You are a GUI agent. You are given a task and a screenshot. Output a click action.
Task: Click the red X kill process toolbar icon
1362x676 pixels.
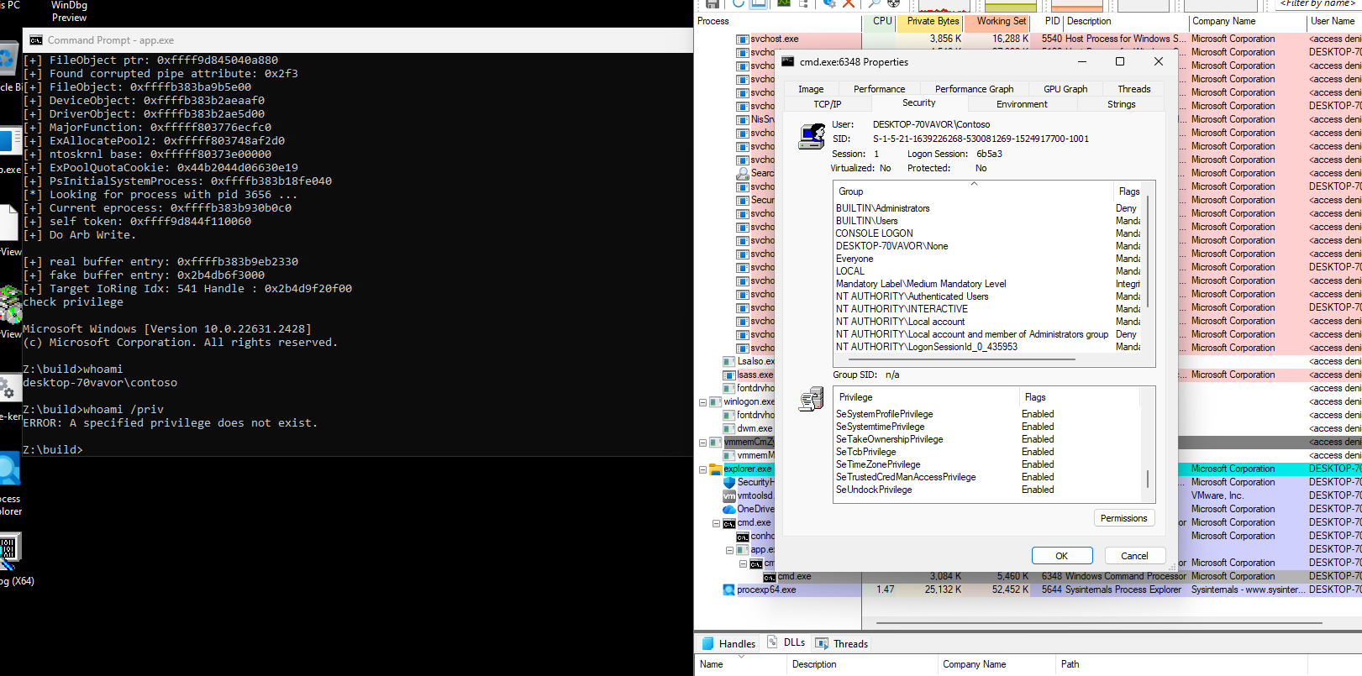tap(849, 3)
